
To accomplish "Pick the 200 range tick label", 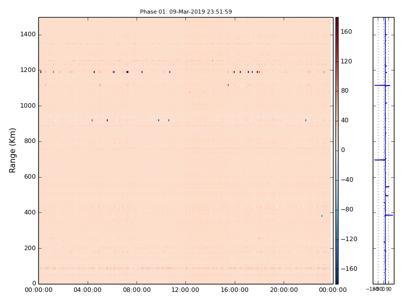I will 30,248.
